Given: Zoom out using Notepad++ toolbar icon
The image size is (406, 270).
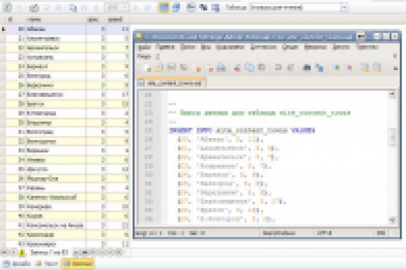Looking at the screenshot, I should [x=349, y=67].
